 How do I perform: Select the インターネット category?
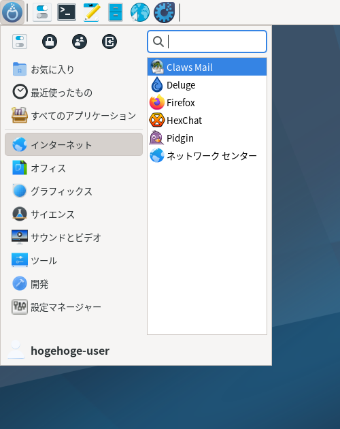pos(74,144)
